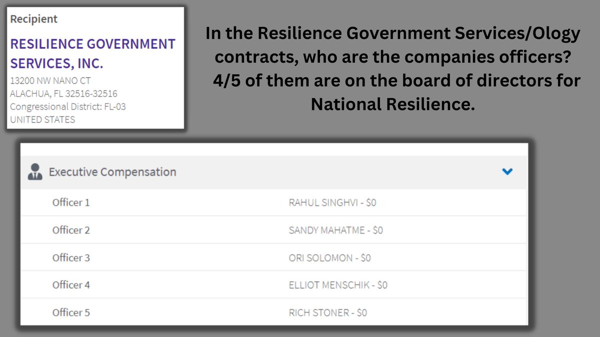Select the Officer 4 row label
600x337 pixels.
71,285
